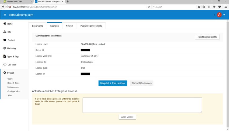Toggle the hamburger navigation menu icon
The width and height of the screenshot is (229, 131).
[5, 15]
